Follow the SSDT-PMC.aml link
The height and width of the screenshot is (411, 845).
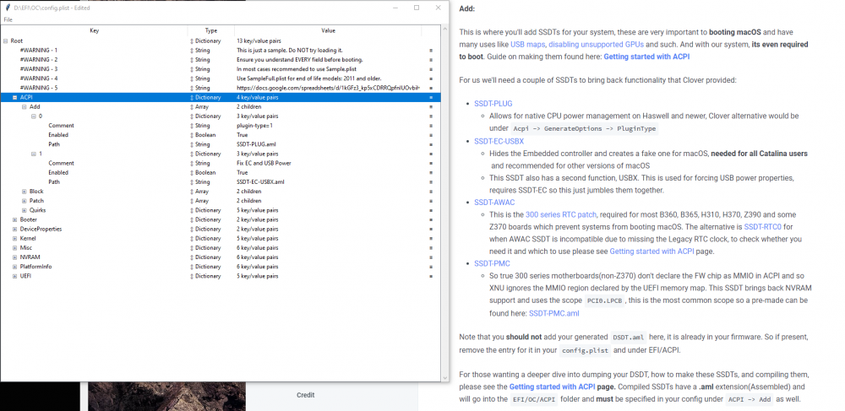[x=554, y=313]
